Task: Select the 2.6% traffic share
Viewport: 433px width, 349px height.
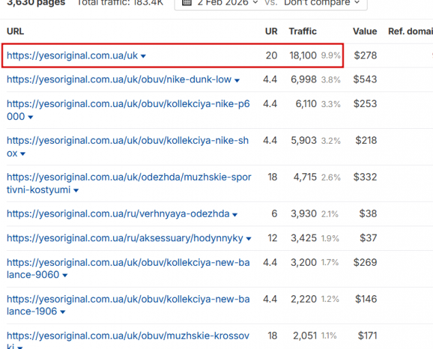Action: 331,177
